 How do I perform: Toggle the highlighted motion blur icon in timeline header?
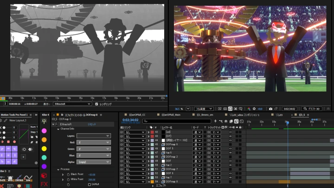click(236, 121)
